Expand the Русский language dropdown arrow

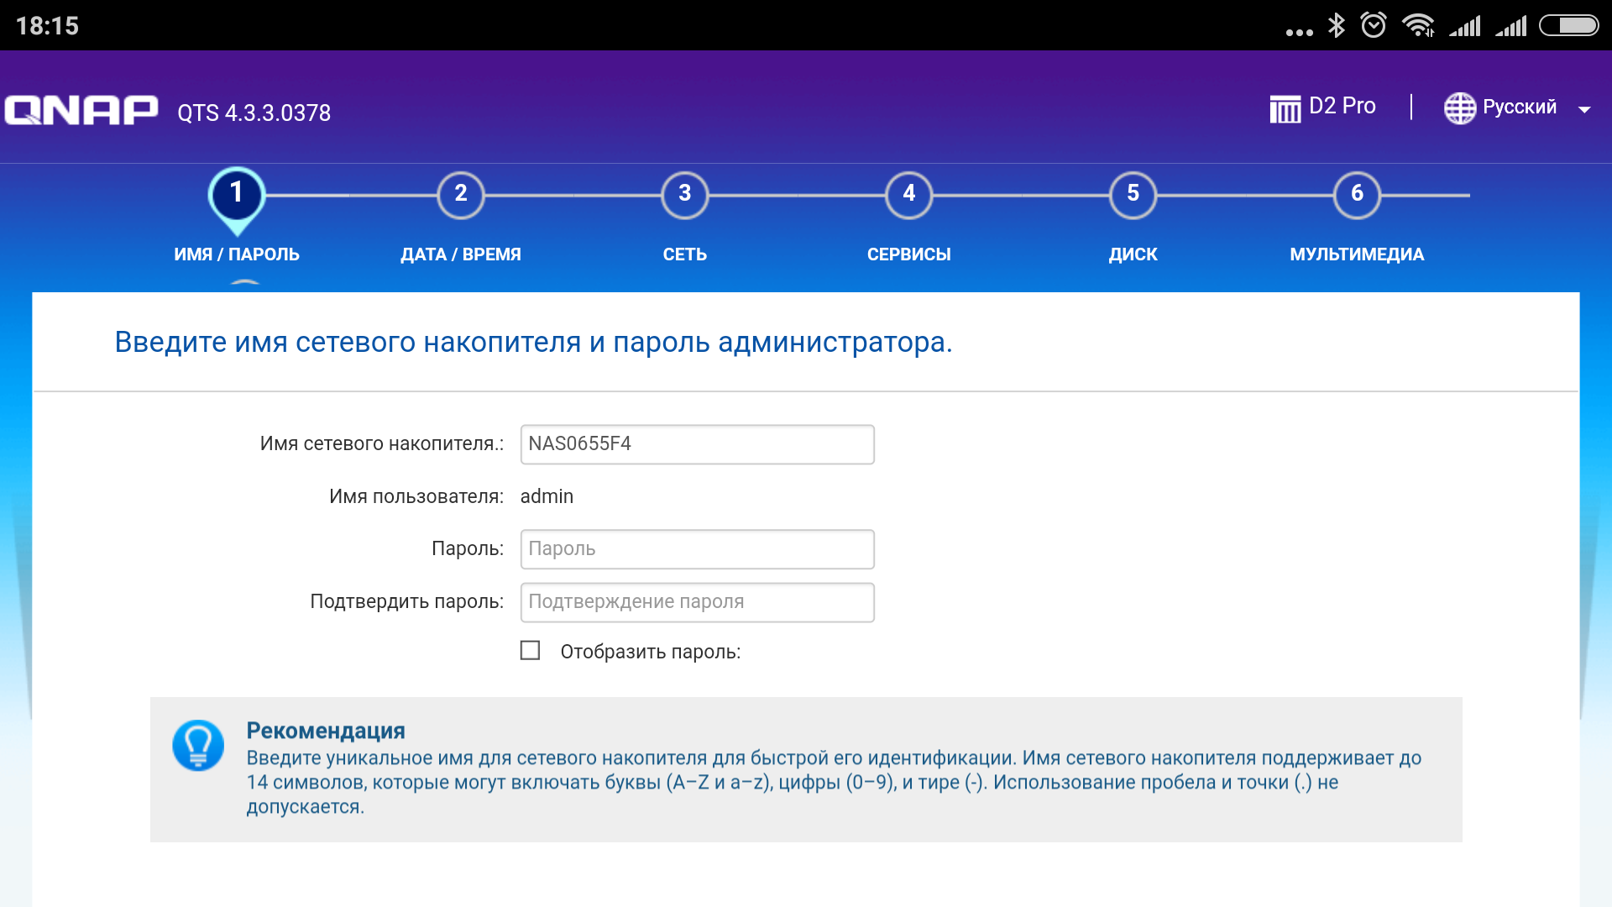tap(1584, 110)
